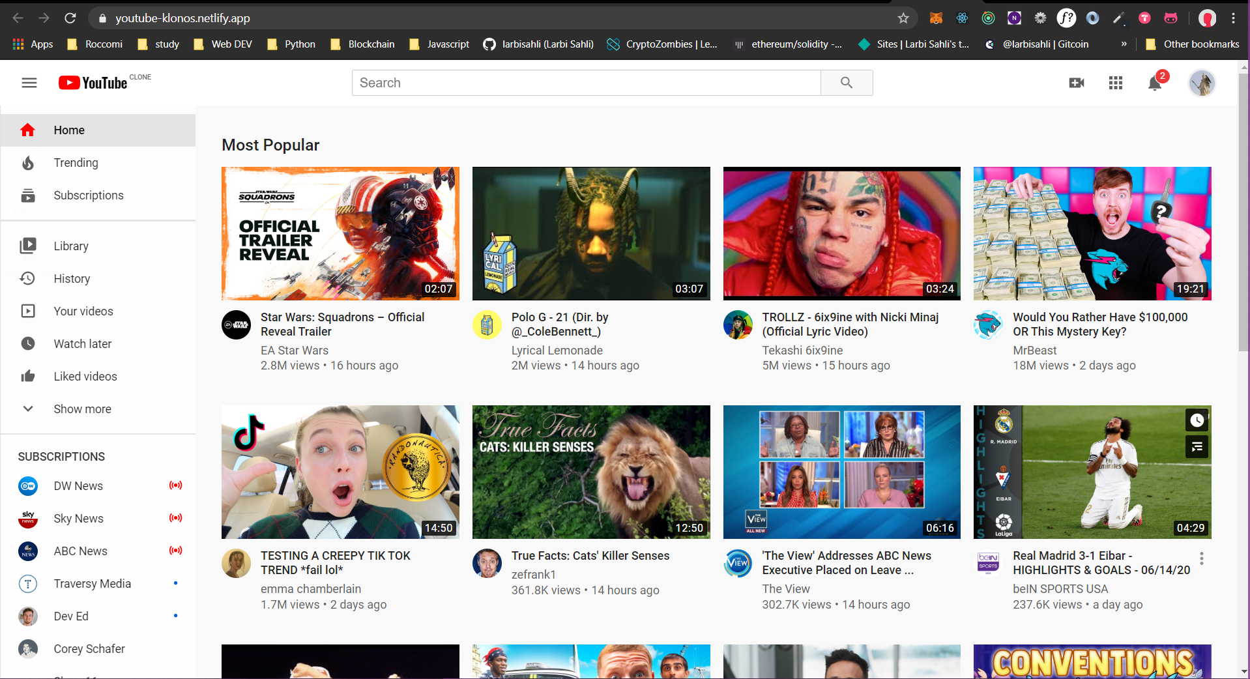
Task: Open the Blockchain bookmark folder
Action: [x=362, y=44]
